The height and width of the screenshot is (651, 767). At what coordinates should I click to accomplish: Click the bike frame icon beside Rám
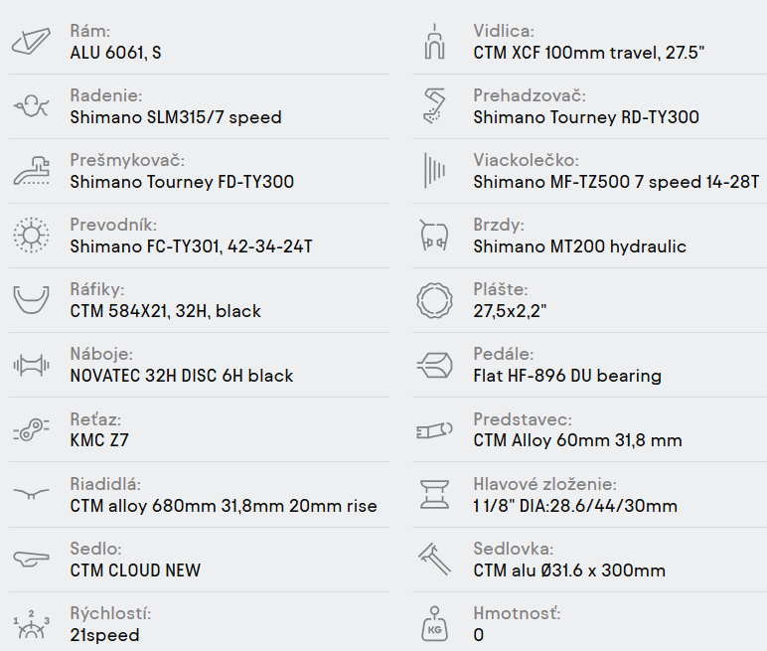click(32, 42)
